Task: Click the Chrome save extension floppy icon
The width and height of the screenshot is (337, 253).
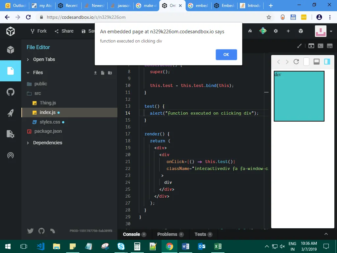Action: (293, 17)
